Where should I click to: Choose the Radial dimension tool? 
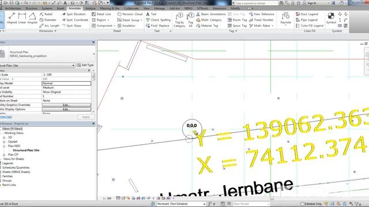tap(46, 14)
